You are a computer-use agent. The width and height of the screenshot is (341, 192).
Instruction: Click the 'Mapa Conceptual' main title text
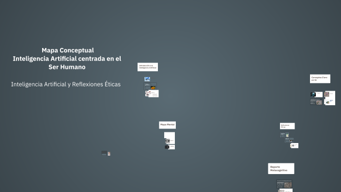tap(68, 50)
